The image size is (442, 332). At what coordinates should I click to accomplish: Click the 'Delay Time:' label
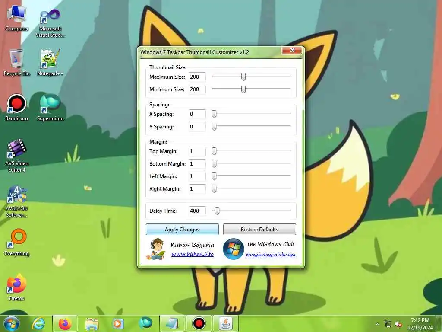(163, 211)
